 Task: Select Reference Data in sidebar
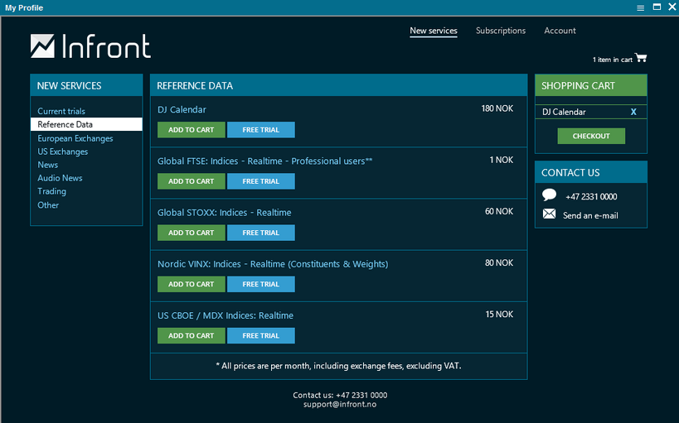[86, 124]
